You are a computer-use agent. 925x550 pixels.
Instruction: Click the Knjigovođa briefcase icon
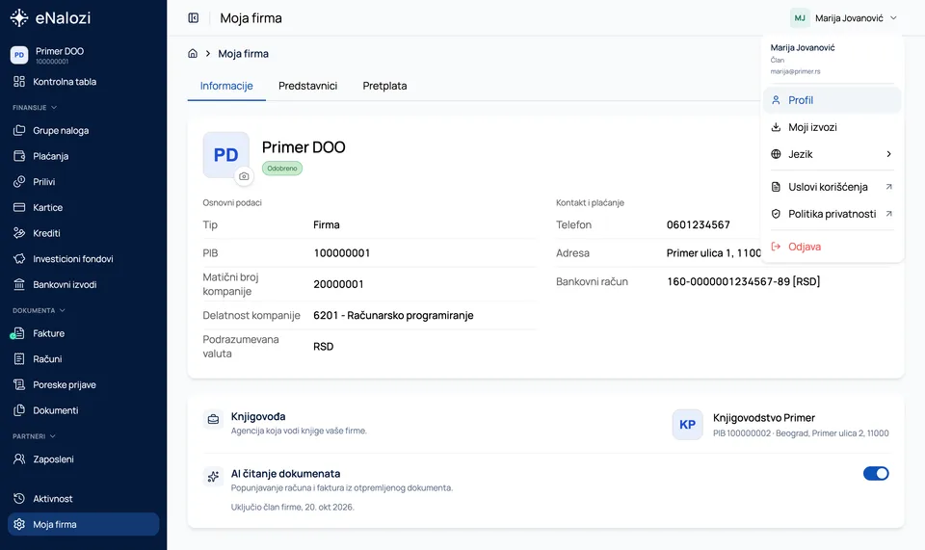(x=213, y=419)
